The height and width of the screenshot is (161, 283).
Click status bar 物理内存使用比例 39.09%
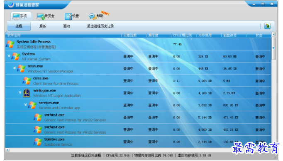pos(154,156)
